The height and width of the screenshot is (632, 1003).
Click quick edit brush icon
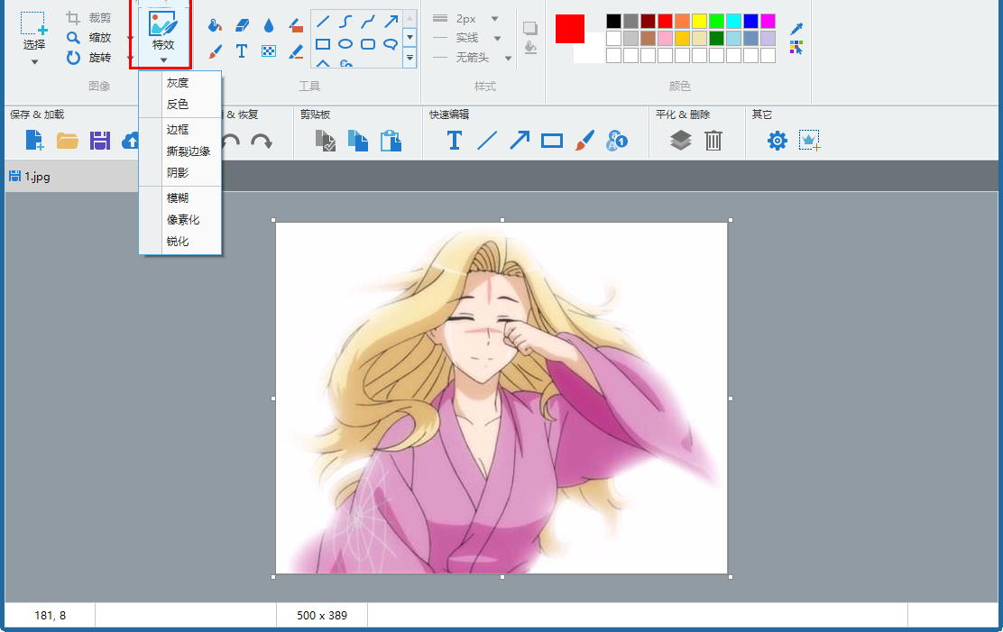(x=584, y=140)
